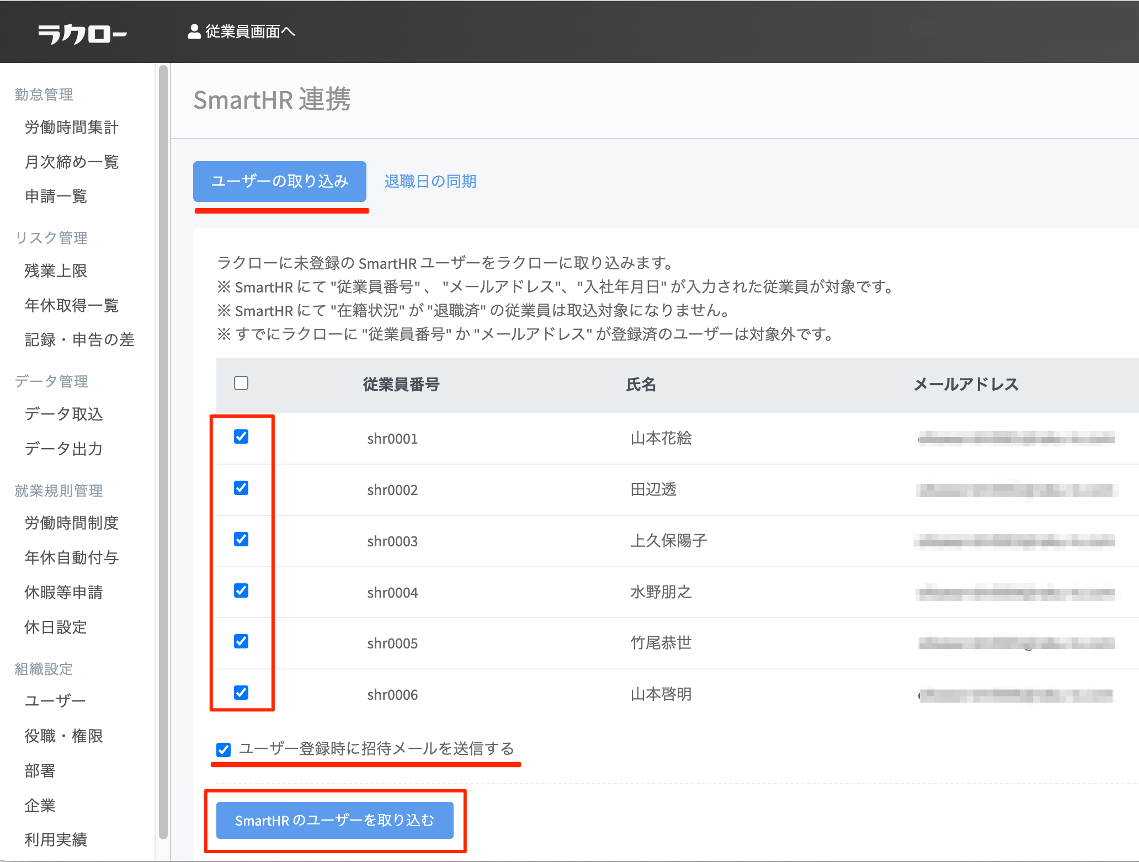Viewport: 1139px width, 862px height.
Task: Click employee number shr0003
Action: pyautogui.click(x=392, y=541)
